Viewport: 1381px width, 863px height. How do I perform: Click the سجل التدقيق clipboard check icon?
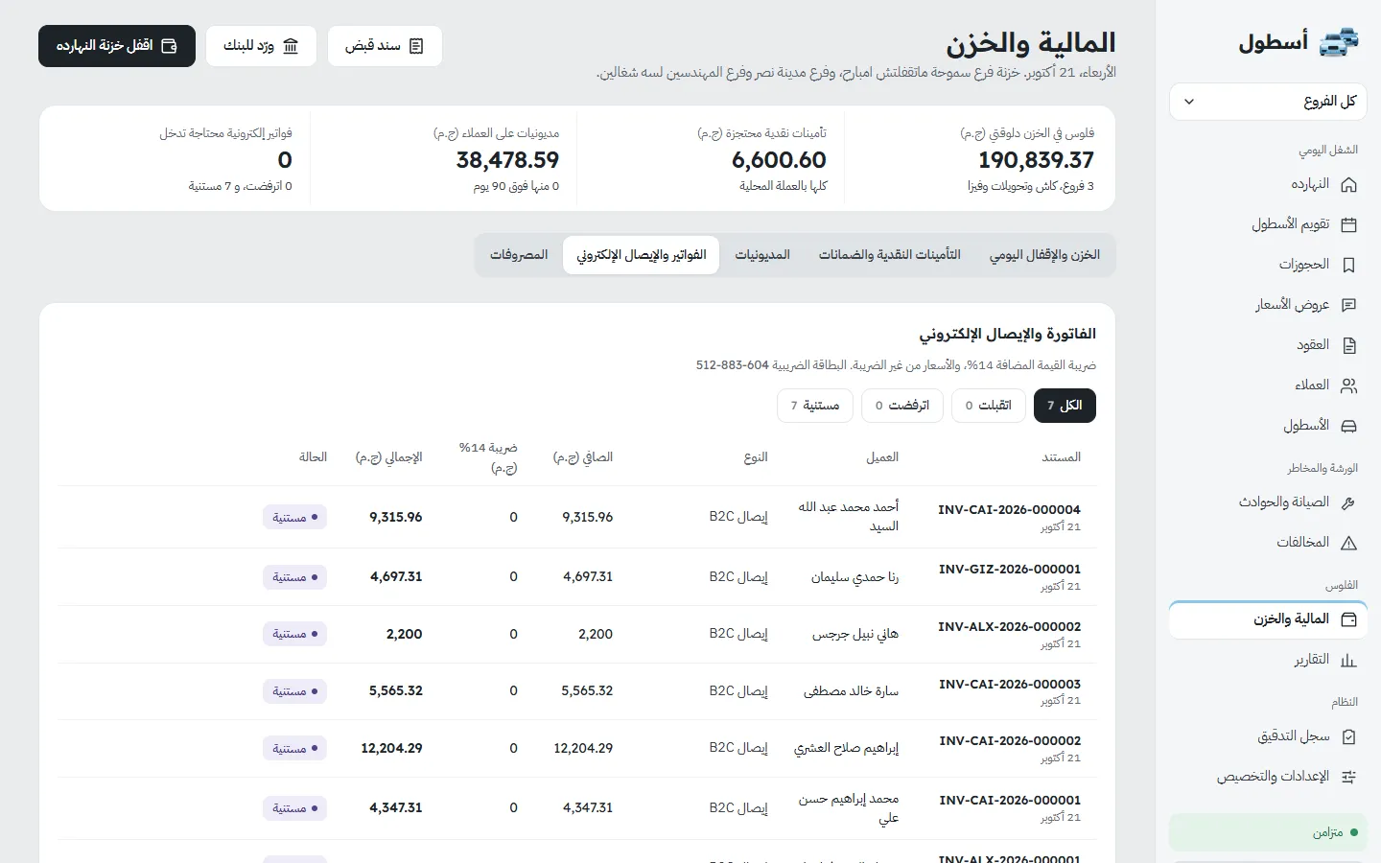(1348, 736)
